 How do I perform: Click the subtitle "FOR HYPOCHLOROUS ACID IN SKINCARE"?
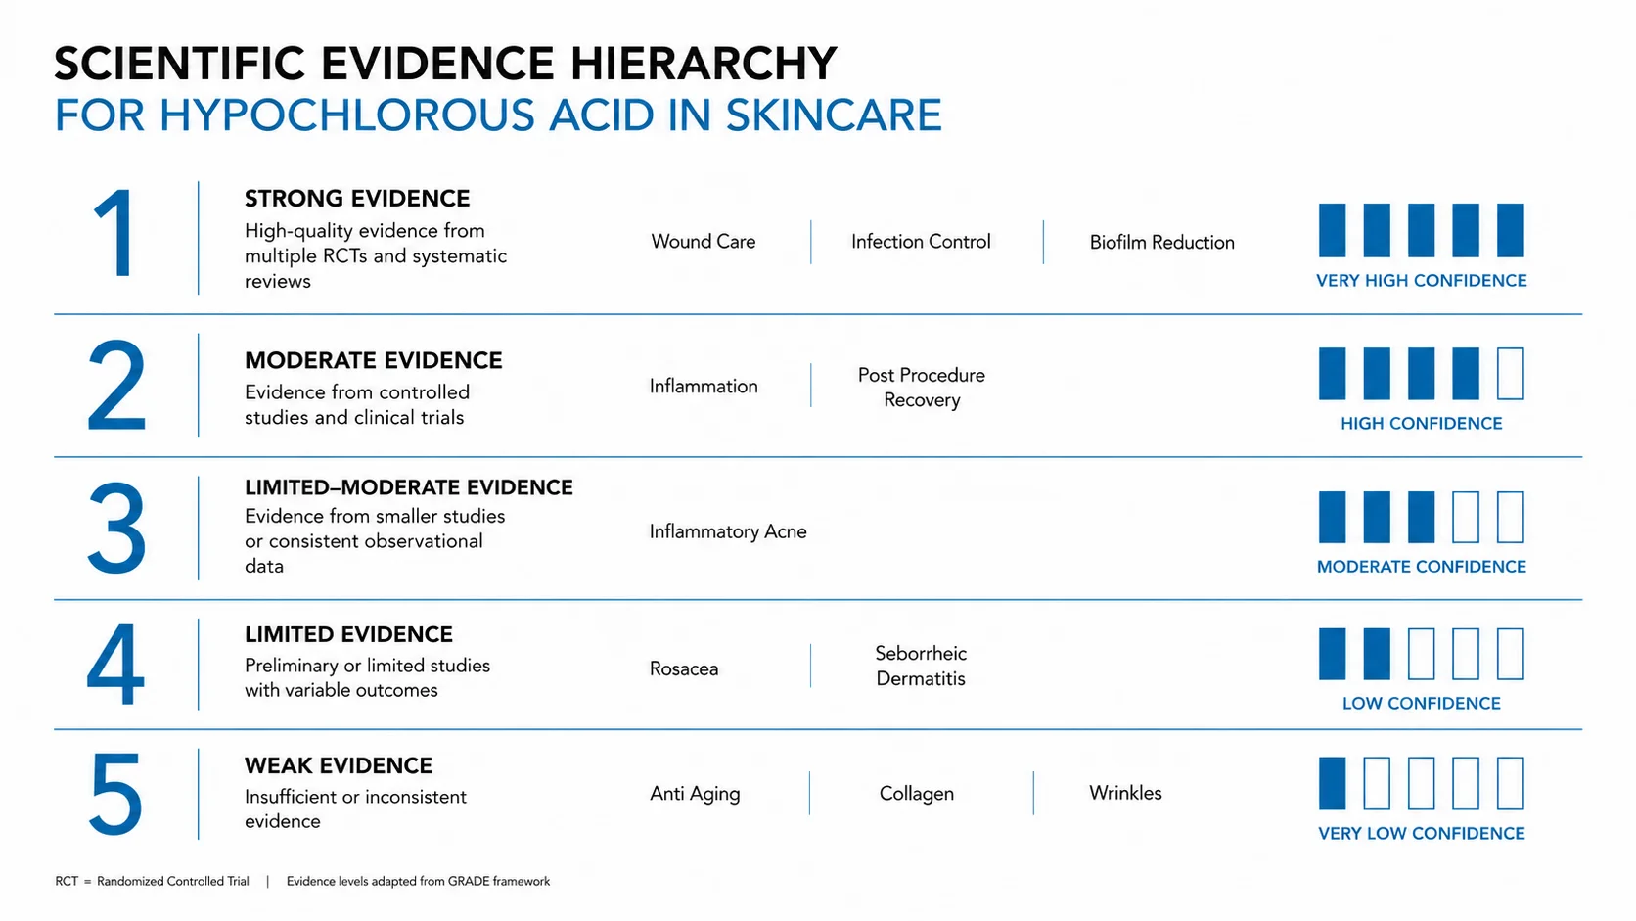click(x=498, y=115)
